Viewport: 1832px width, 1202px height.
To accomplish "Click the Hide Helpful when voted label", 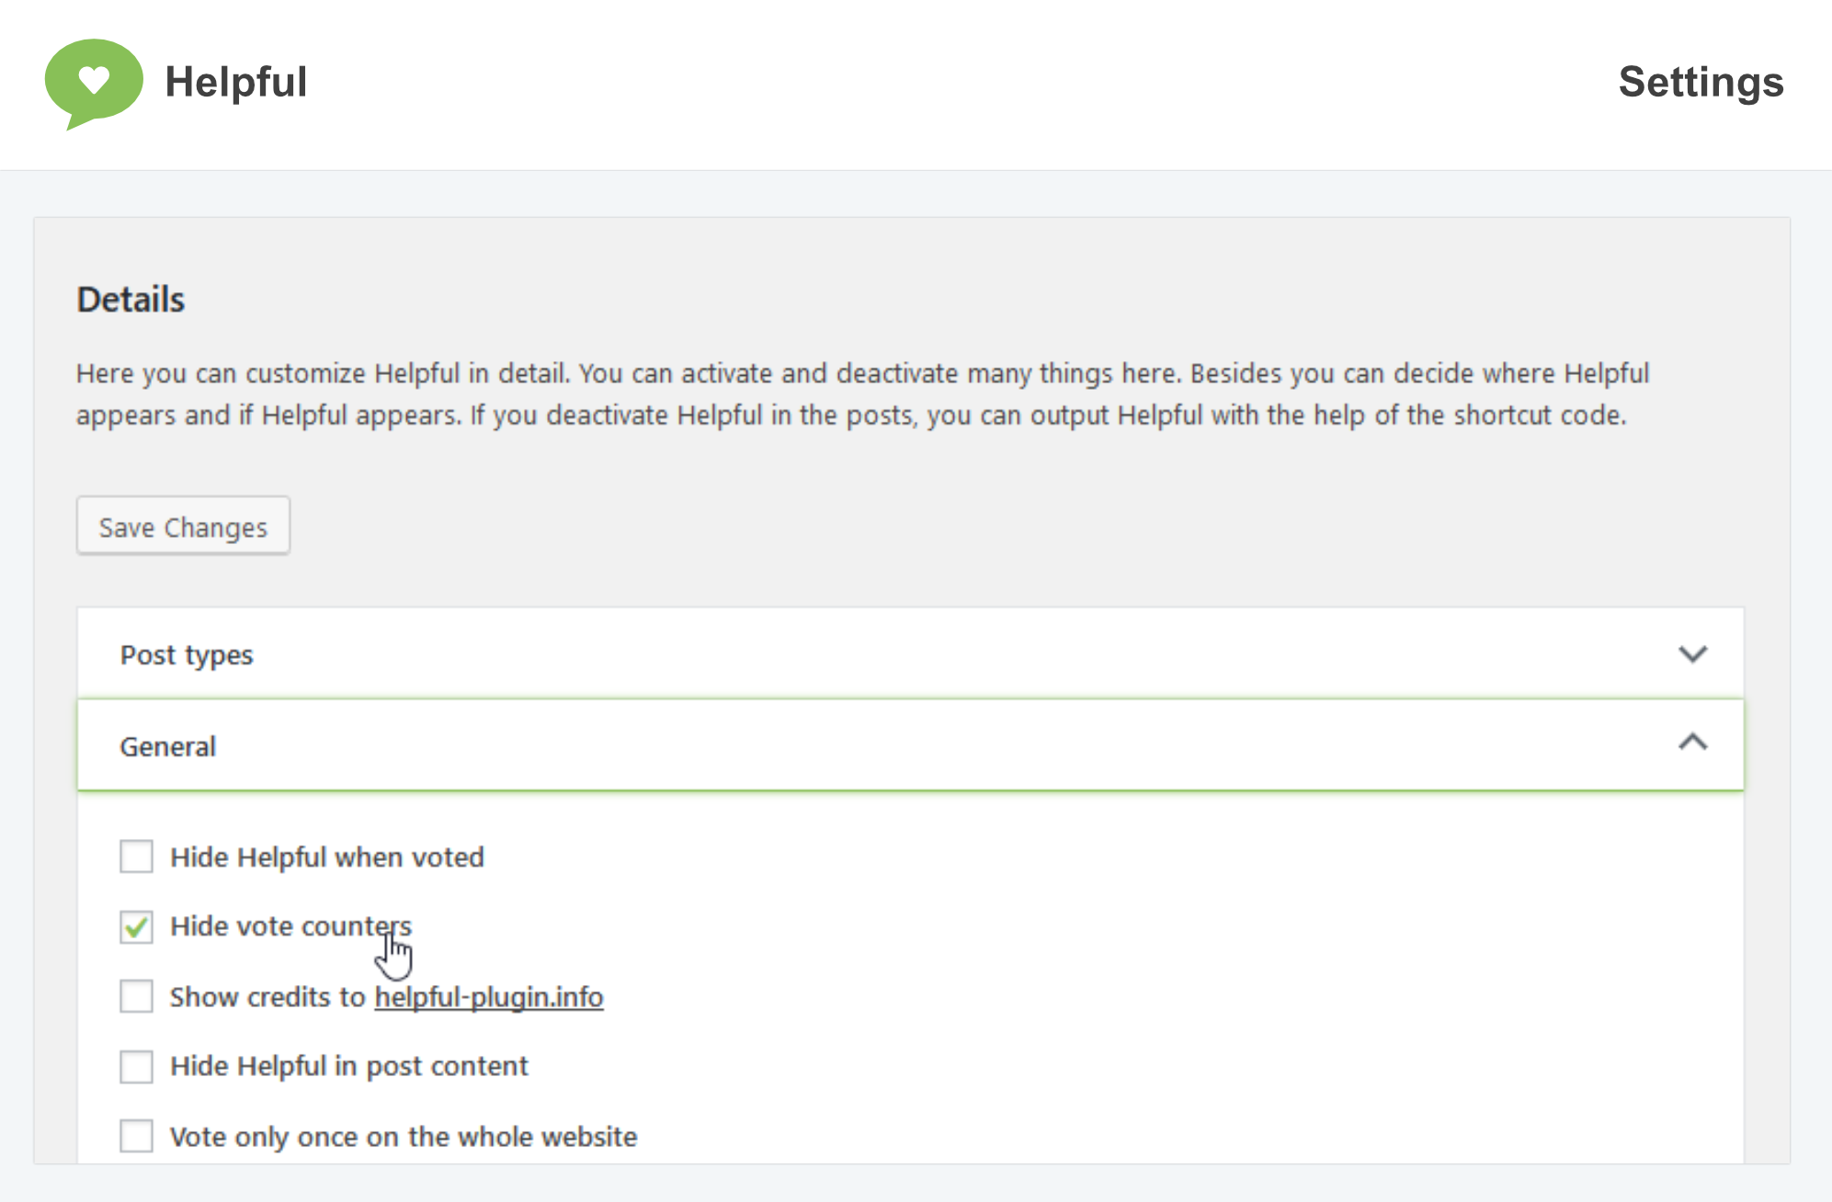I will (327, 857).
